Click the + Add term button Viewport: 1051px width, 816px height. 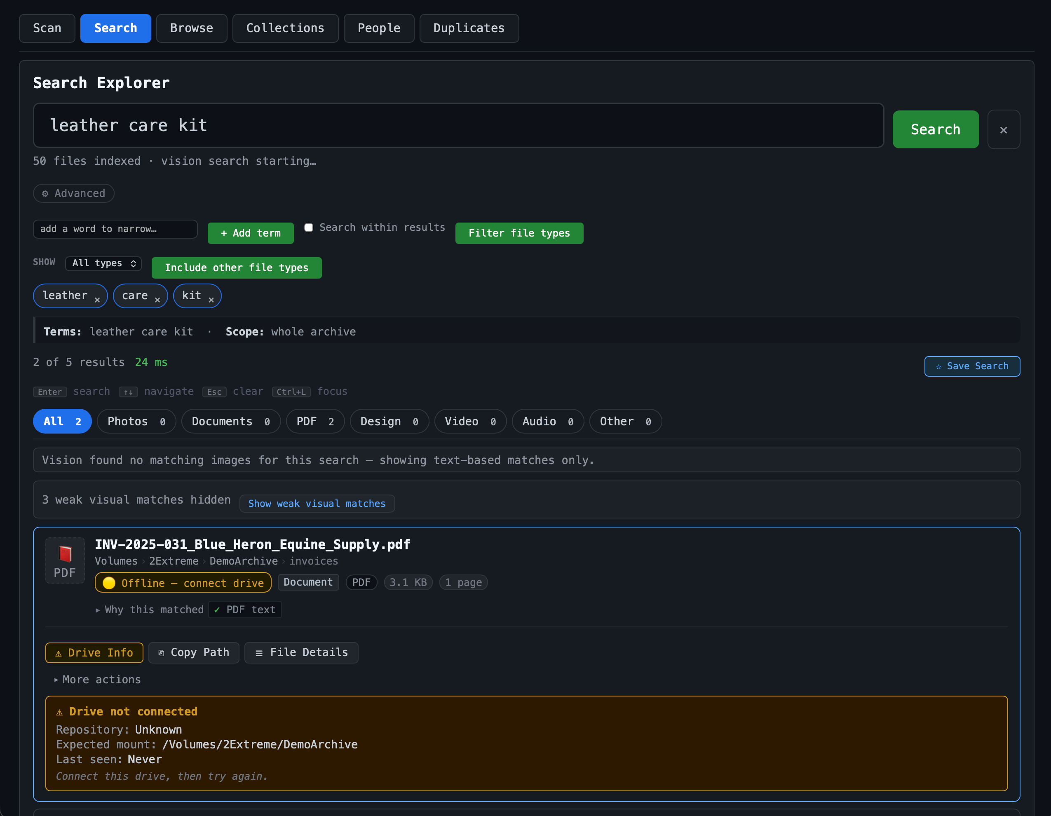[x=251, y=233]
